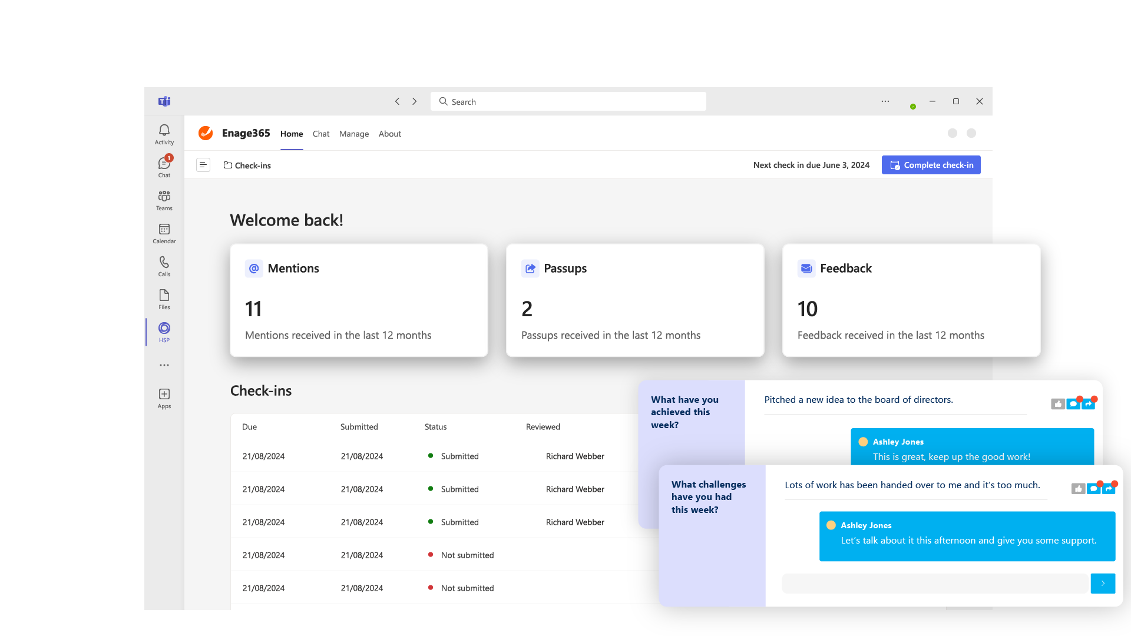Open the ellipsis settings menu near search
Screen dimensions: 1131x636
pyautogui.click(x=885, y=101)
